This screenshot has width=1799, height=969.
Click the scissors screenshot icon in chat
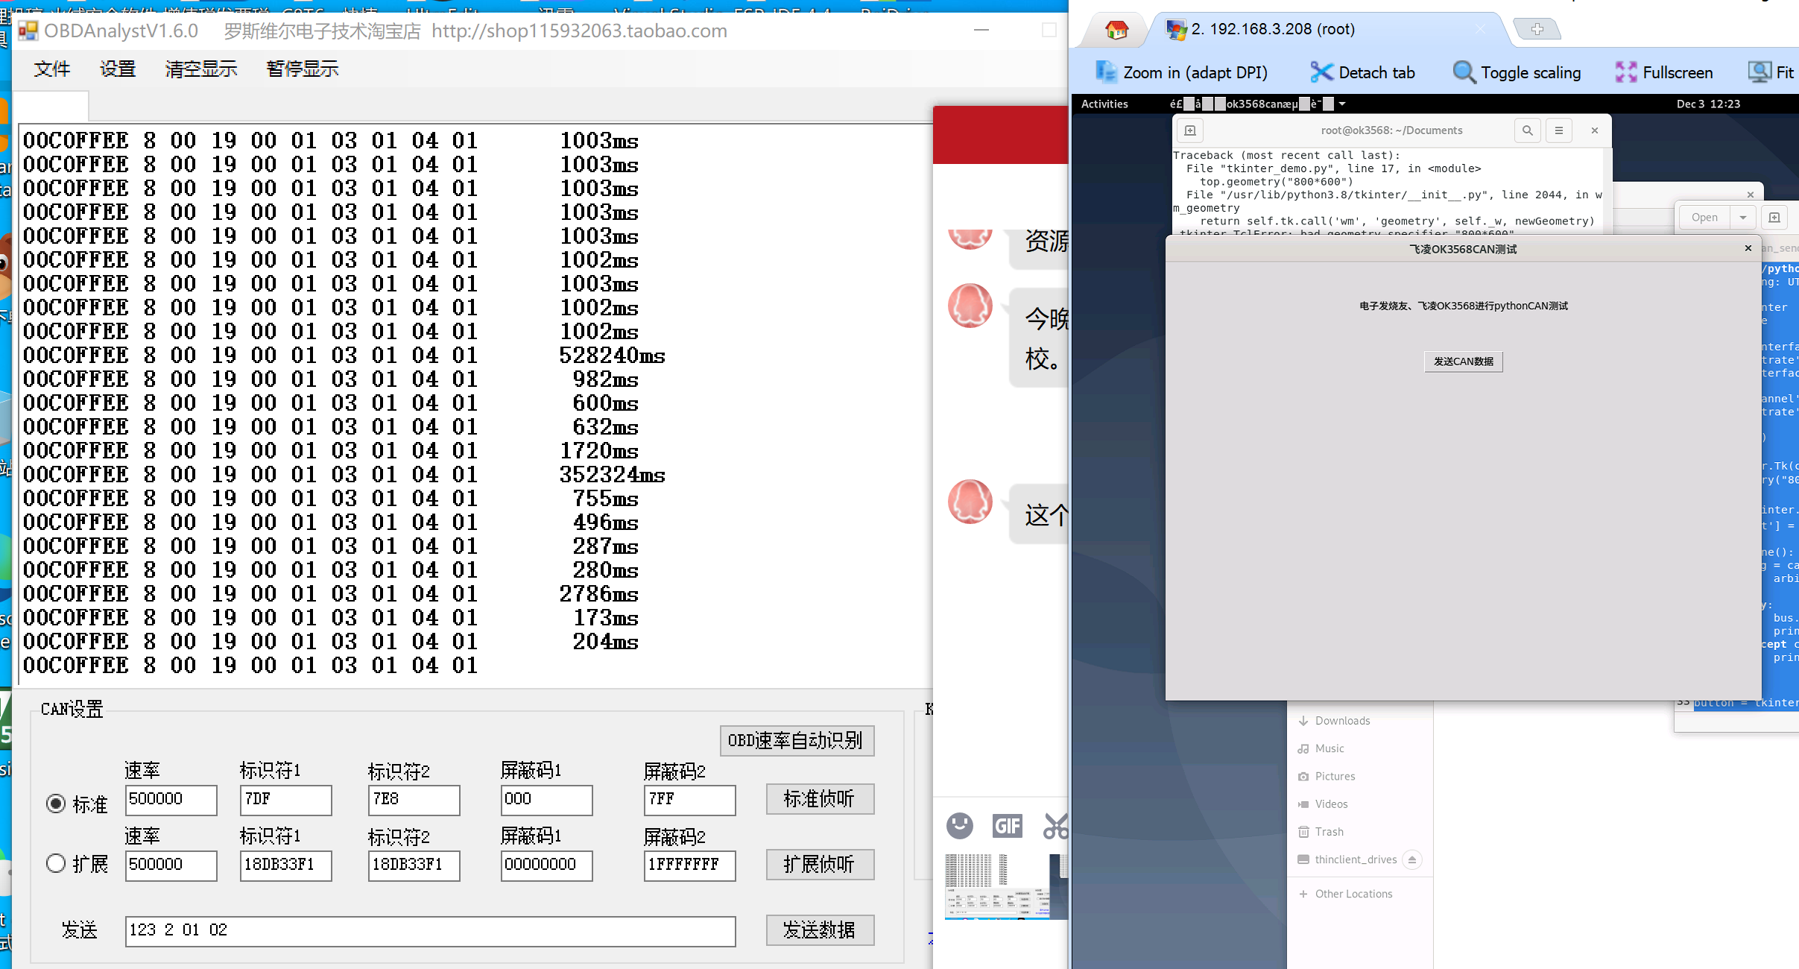(1055, 826)
